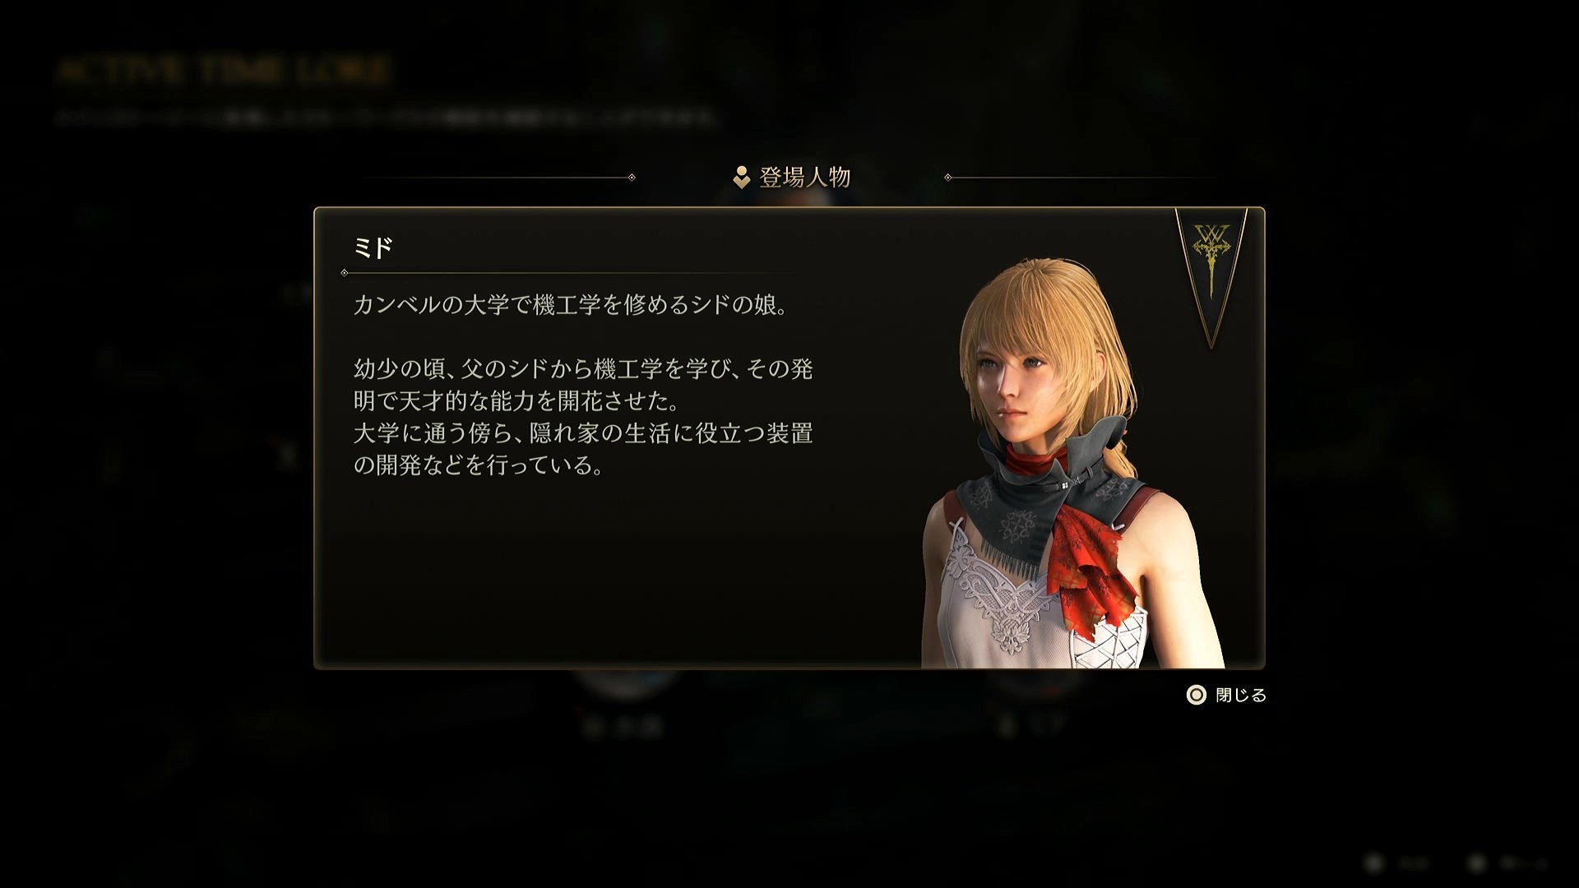This screenshot has width=1579, height=888.
Task: Click the line starting 大学に通う傍ら
Action: [583, 433]
